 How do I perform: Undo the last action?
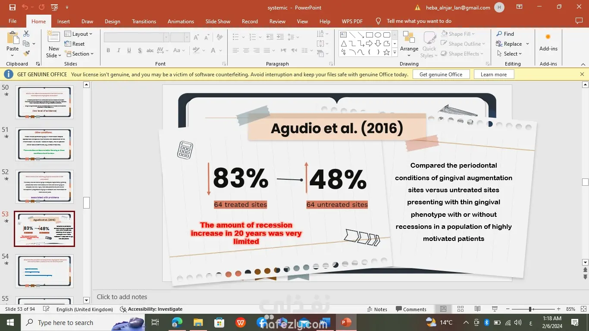25,7
